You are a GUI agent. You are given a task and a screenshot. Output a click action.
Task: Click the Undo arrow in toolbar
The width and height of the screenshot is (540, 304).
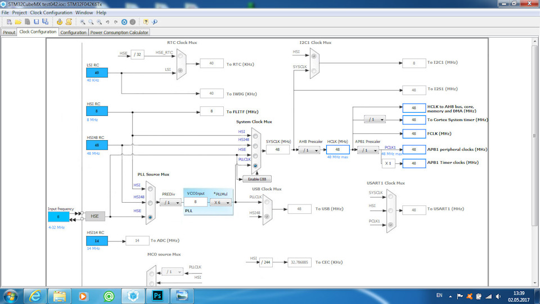[x=107, y=22]
